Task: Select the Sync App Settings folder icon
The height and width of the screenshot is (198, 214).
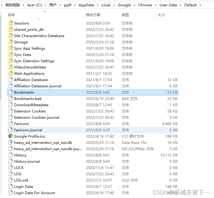Action: click(10, 48)
